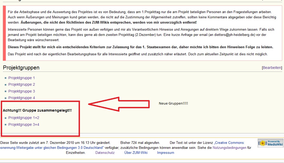Click the Powered by MediaWiki badge

point(270,143)
